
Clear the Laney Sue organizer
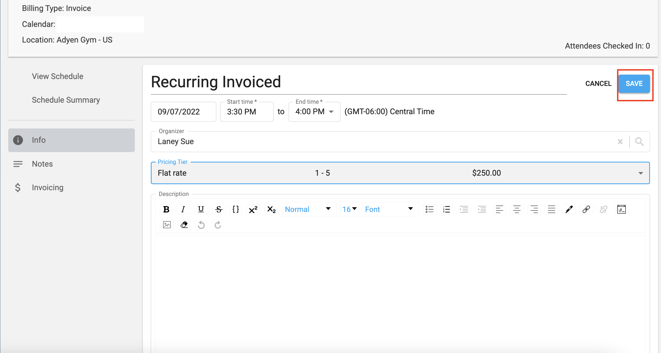620,142
